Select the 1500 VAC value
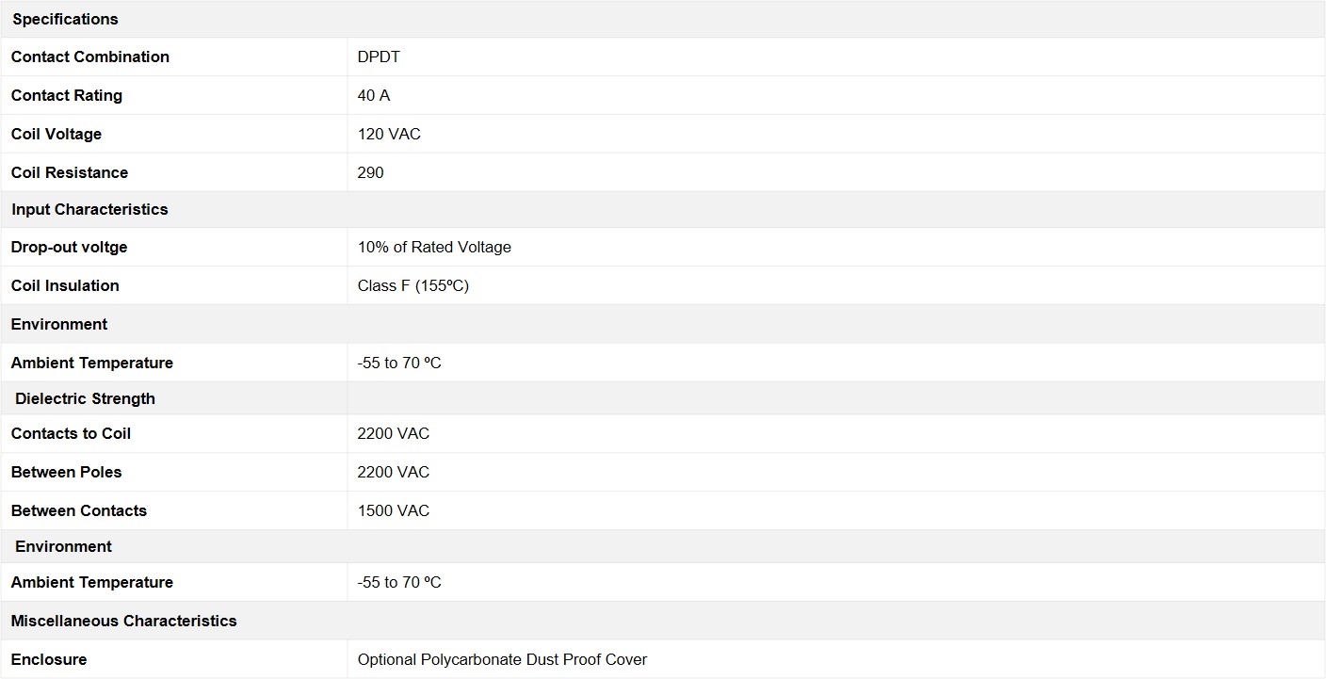The image size is (1326, 679). coord(394,510)
